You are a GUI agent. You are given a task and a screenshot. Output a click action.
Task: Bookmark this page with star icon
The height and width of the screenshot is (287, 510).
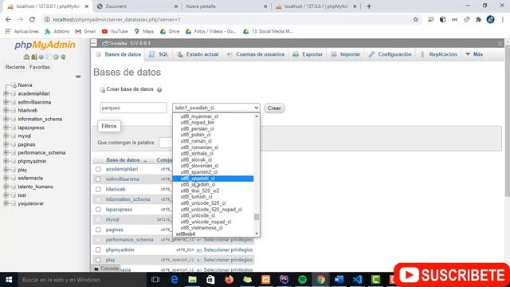click(416, 19)
